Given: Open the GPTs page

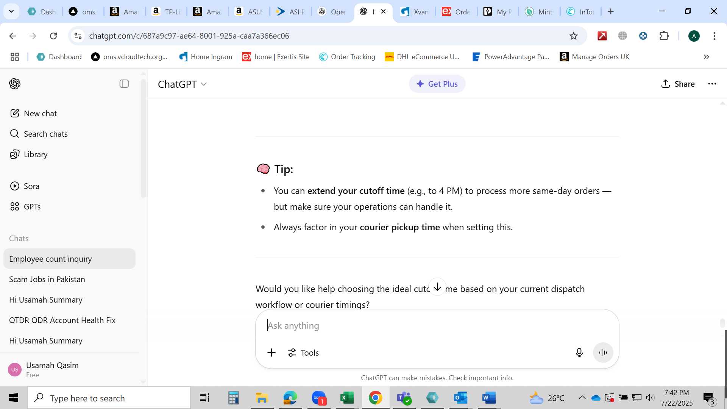Looking at the screenshot, I should 25,206.
